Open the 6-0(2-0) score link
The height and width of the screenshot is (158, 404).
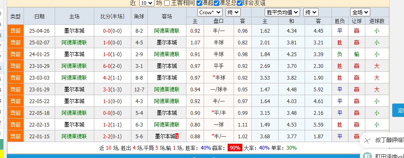point(112,66)
